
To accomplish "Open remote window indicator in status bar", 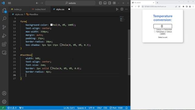I will click(3, 108).
